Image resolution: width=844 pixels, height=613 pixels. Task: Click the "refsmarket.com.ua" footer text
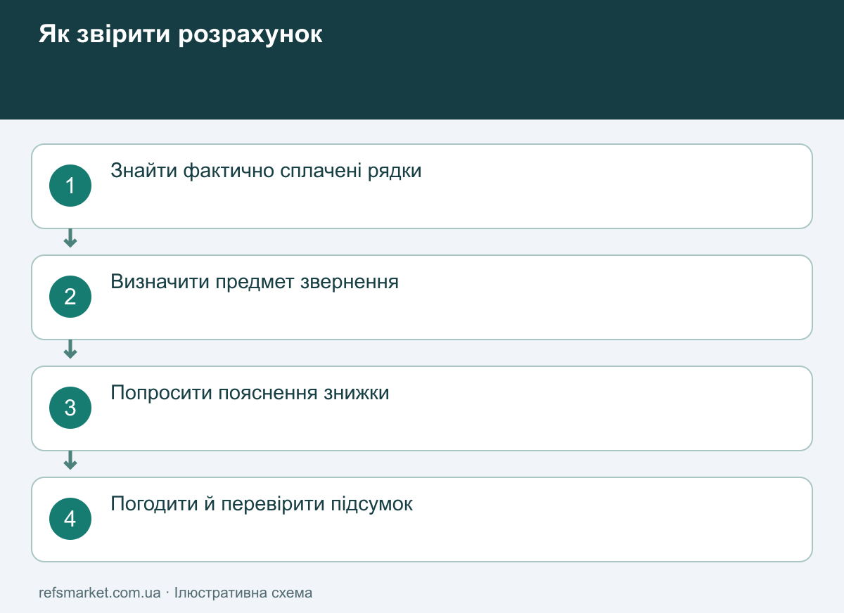(100, 593)
